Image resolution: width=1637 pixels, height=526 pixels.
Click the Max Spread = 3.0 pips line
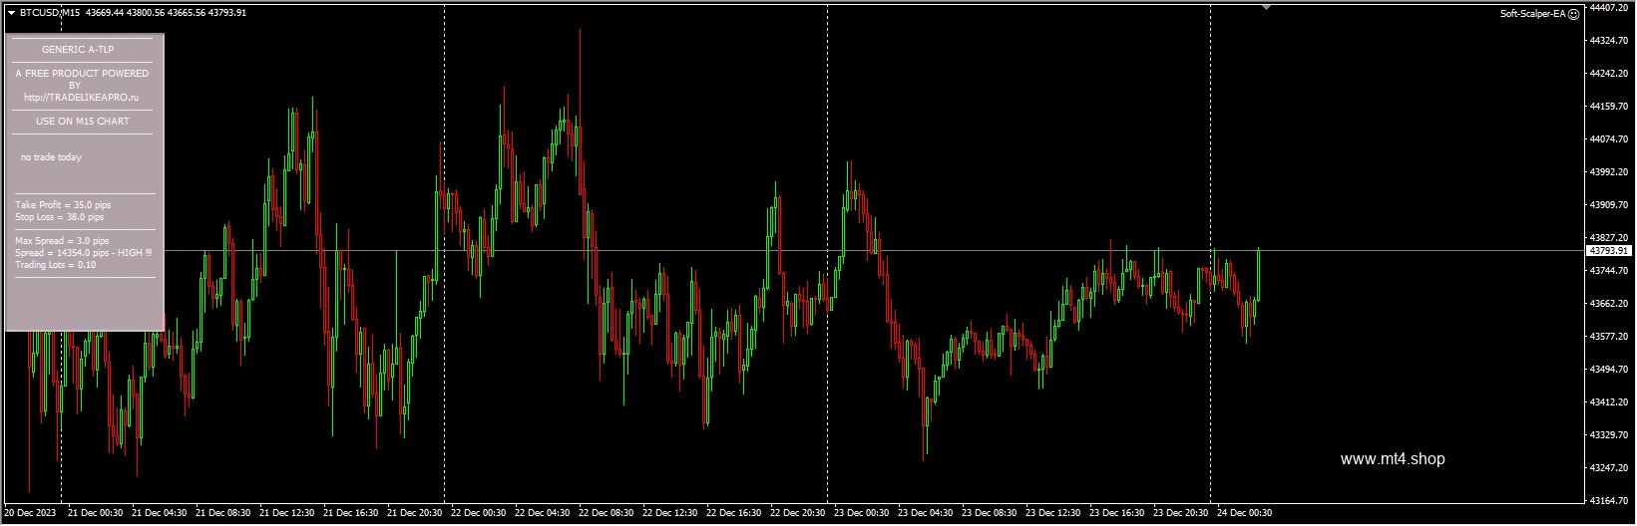(62, 241)
